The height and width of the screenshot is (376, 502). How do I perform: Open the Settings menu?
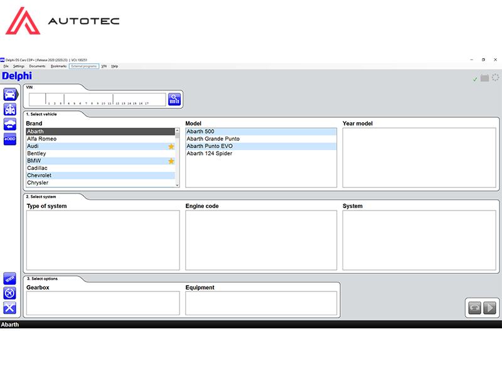click(x=19, y=66)
